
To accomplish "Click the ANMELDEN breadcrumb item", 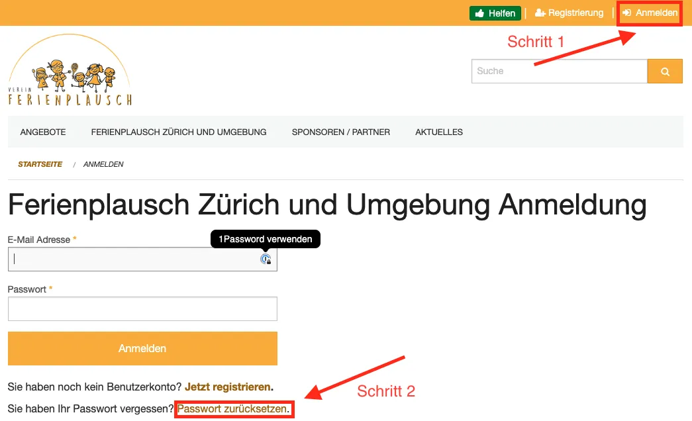I will [103, 164].
